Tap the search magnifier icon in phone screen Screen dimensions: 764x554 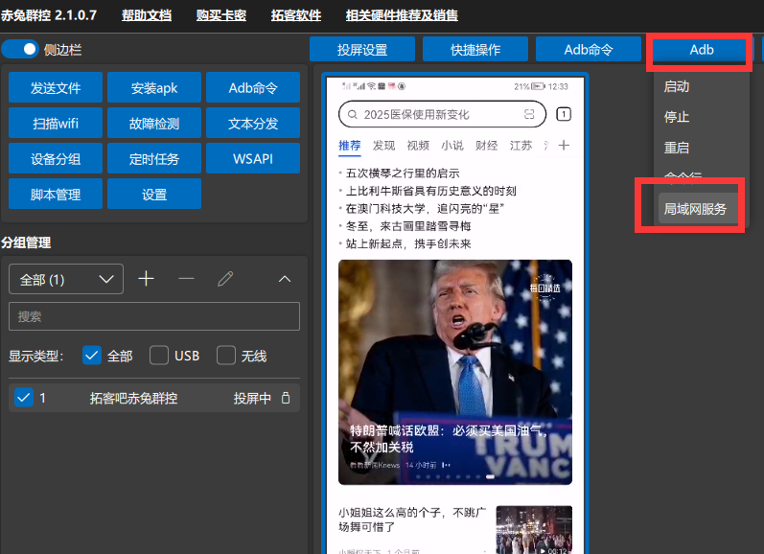352,114
